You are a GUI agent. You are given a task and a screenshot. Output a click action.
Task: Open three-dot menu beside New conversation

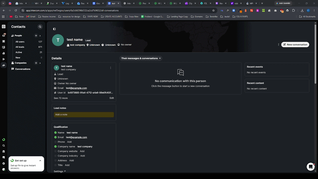[279, 45]
